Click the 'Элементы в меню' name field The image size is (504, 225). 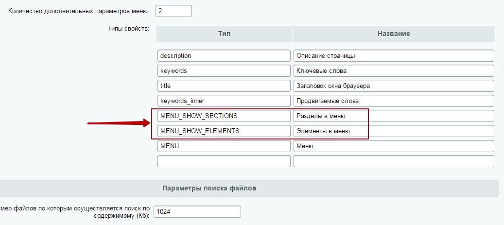[x=394, y=131]
